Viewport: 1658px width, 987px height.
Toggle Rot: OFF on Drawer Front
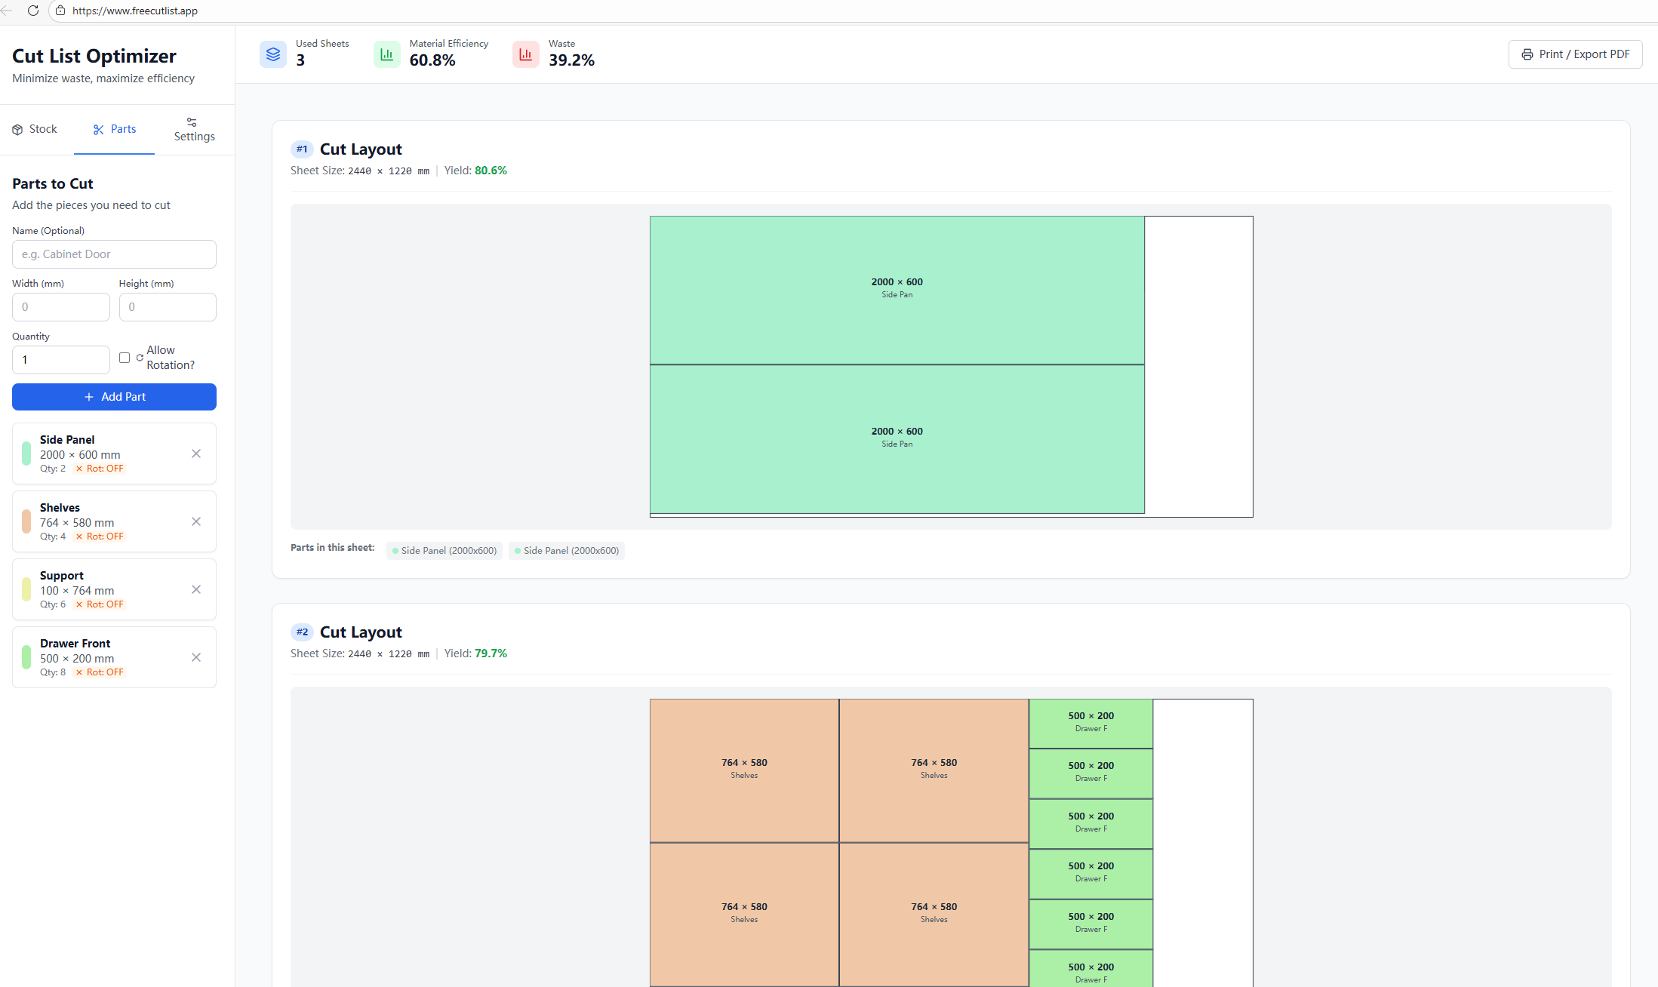[x=100, y=672]
